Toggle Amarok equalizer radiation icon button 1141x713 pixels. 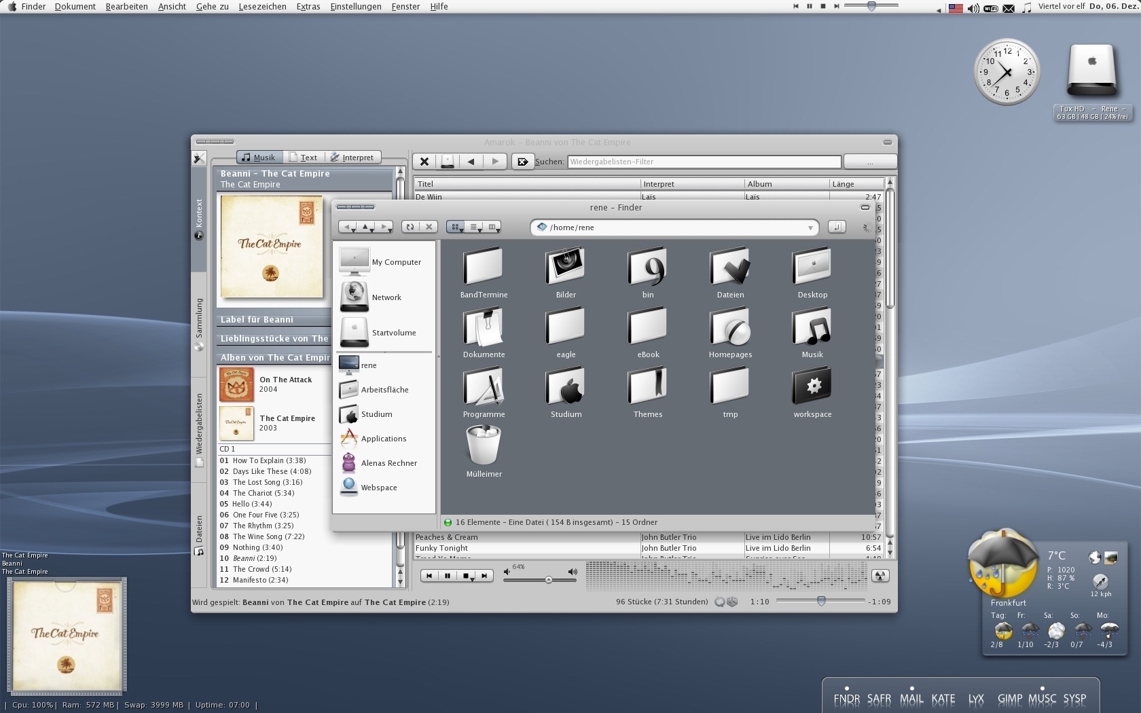coord(880,576)
